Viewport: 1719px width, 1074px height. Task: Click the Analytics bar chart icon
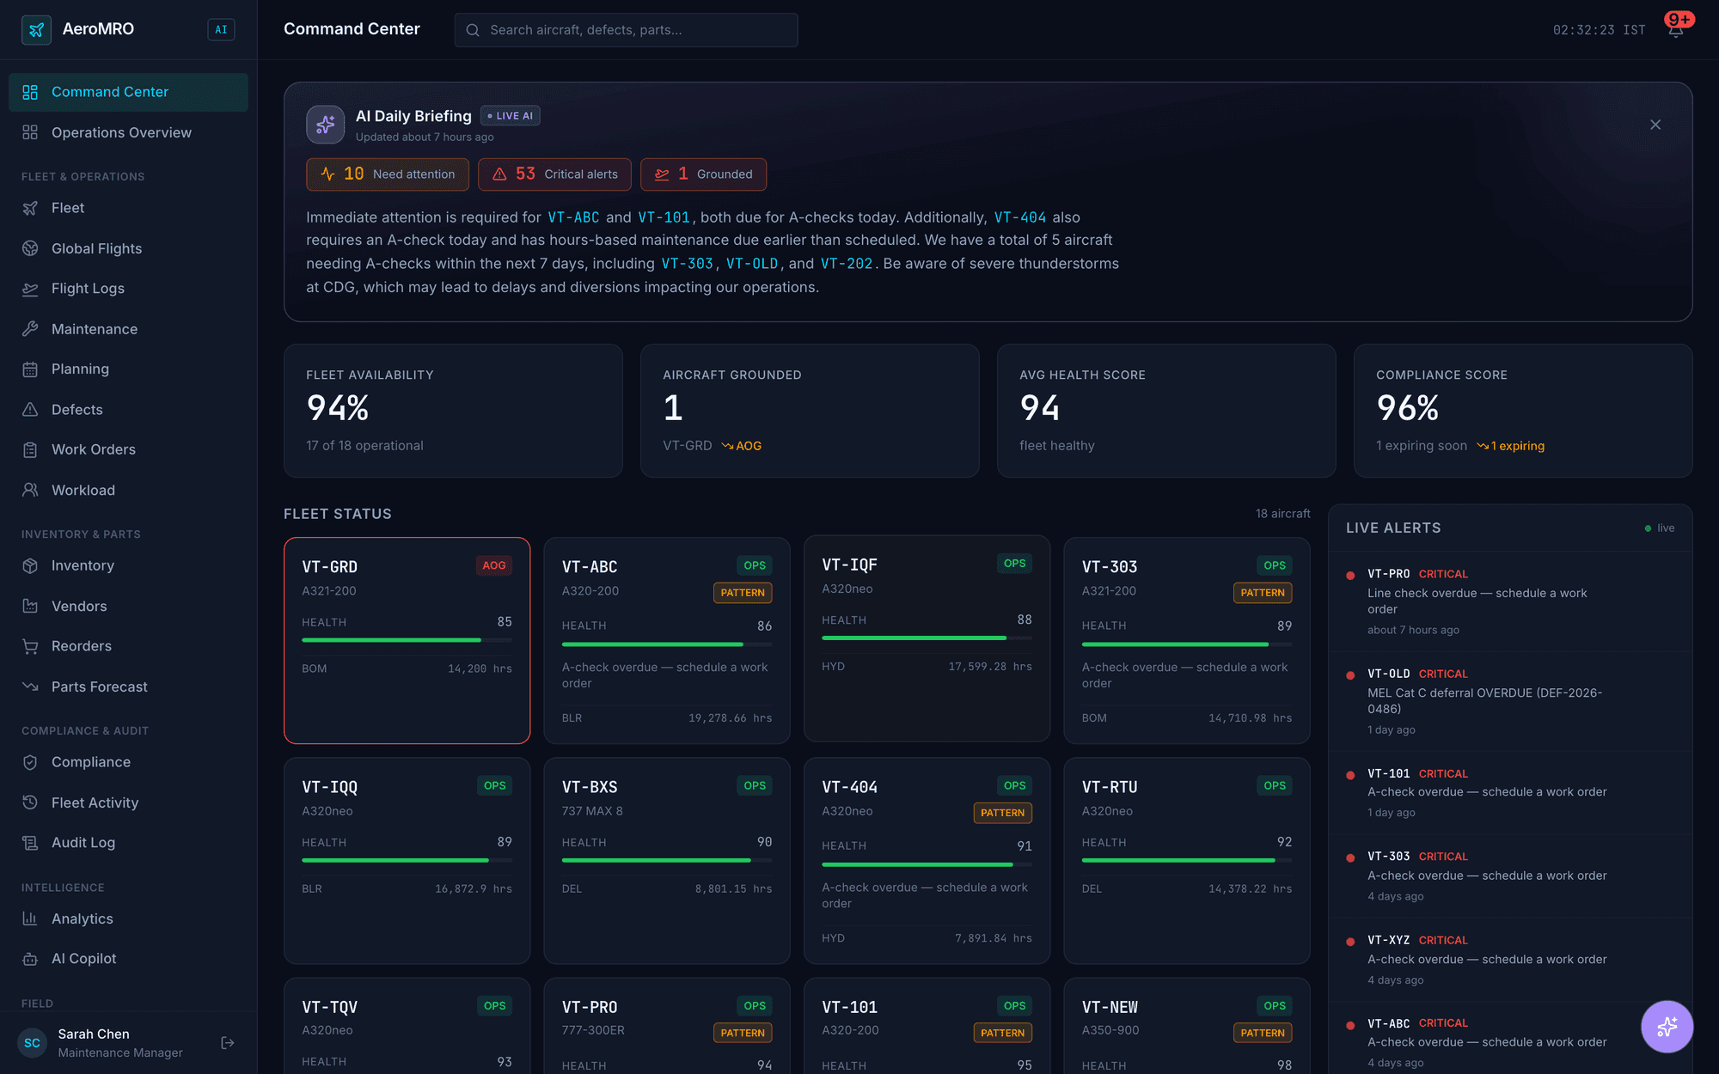pos(30,918)
